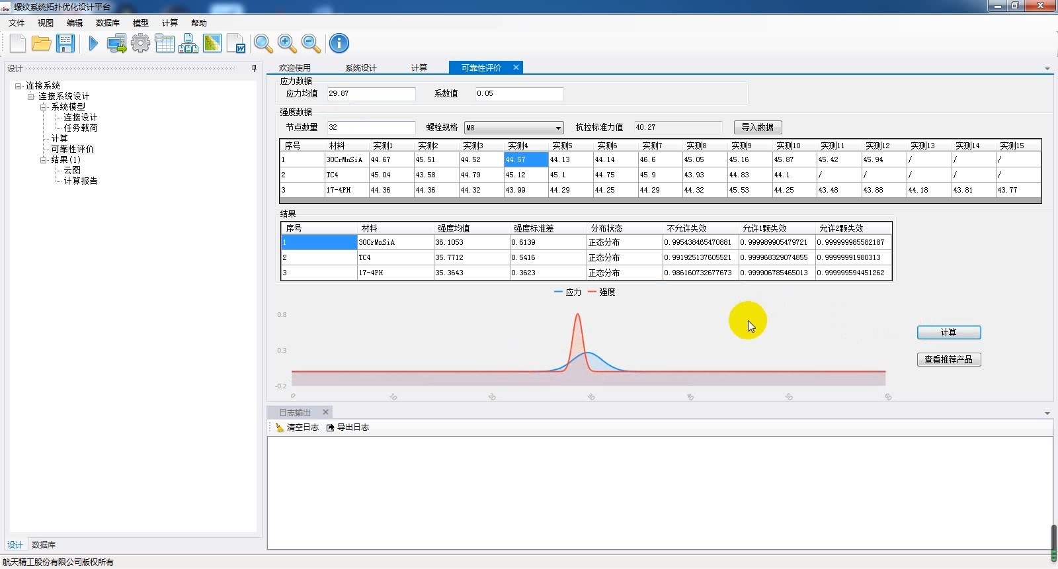Click the 清空日志 label
This screenshot has height=569, width=1058.
[303, 427]
